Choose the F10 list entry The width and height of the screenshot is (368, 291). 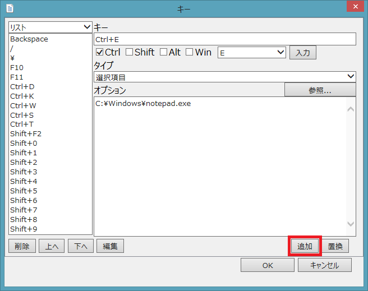(17, 67)
